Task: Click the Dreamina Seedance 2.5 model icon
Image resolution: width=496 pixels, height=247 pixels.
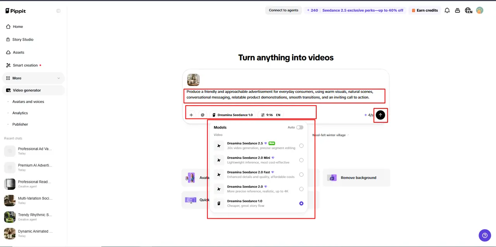Action: click(219, 146)
